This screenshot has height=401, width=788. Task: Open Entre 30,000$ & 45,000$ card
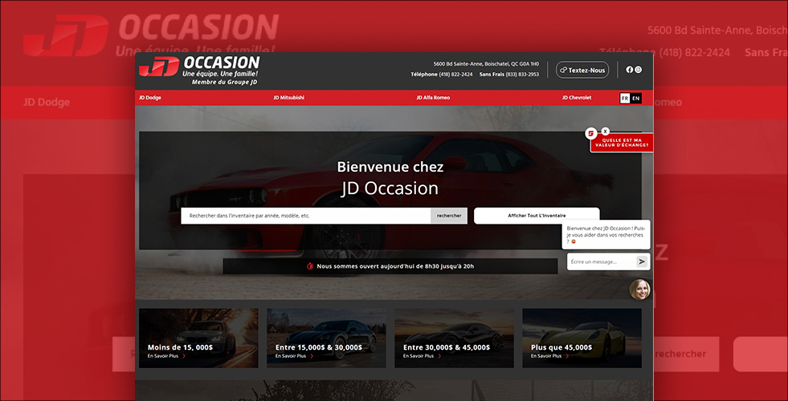[x=454, y=338]
